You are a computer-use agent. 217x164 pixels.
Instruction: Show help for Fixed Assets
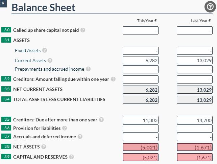45,50
